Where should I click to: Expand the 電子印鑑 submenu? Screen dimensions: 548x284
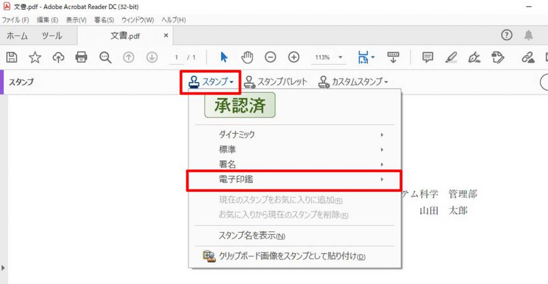(294, 179)
